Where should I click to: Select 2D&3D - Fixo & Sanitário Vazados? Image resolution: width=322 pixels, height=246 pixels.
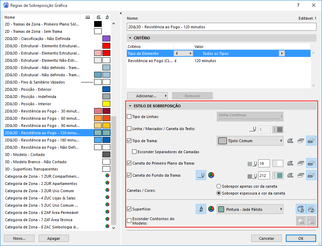coord(57,82)
